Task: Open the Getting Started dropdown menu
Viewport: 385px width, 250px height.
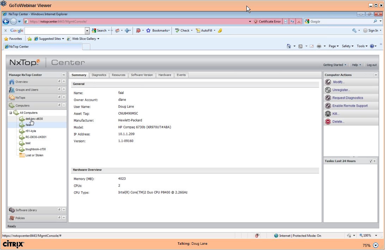Action: point(335,65)
